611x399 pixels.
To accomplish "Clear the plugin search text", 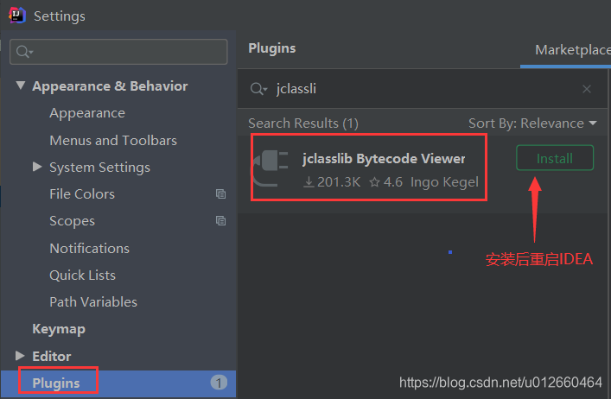I will click(x=587, y=89).
